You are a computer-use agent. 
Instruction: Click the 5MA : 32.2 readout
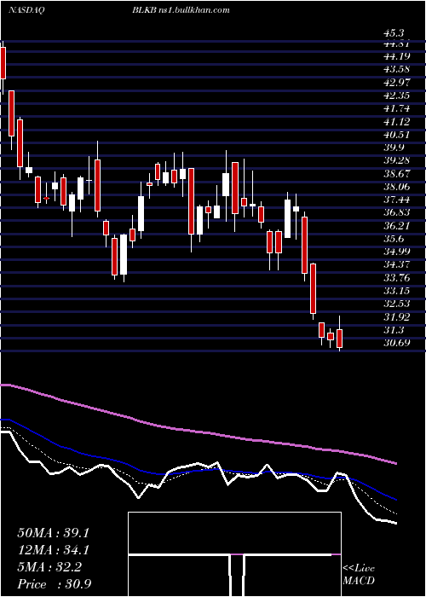coord(49,567)
